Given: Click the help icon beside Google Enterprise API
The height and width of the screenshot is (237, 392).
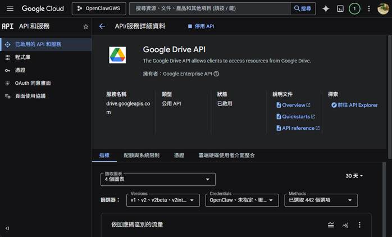Looking at the screenshot, I should point(216,74).
